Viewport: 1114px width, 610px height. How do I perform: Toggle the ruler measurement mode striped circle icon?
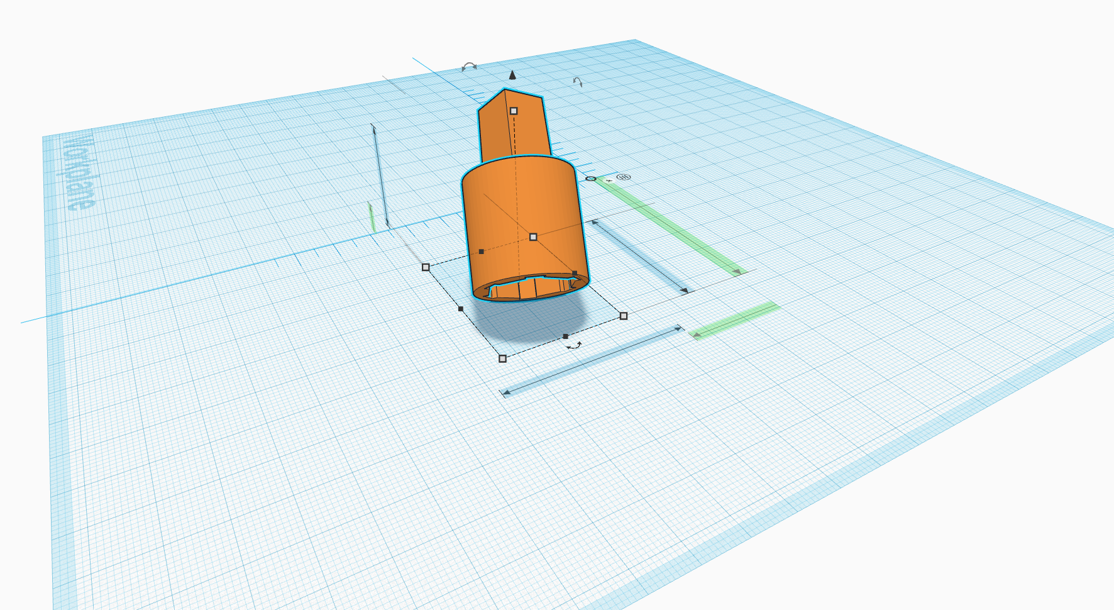[623, 177]
